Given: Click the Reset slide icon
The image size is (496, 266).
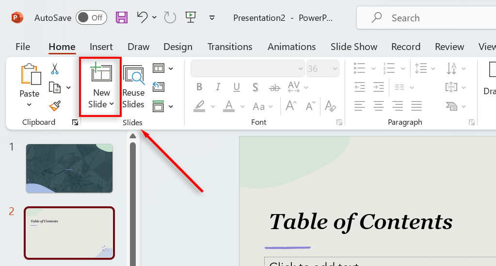Looking at the screenshot, I should 159,87.
